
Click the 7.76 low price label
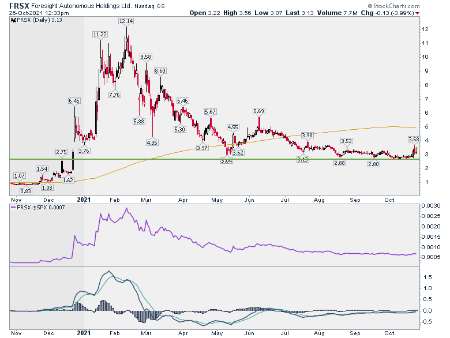tap(114, 95)
